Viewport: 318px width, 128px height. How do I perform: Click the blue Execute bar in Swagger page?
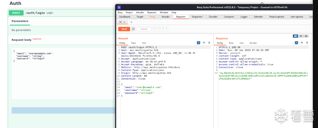pos(64,110)
